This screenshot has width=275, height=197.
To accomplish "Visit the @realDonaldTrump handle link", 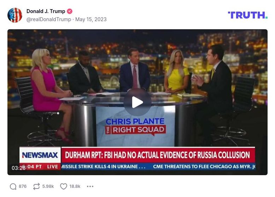I will [49, 19].
